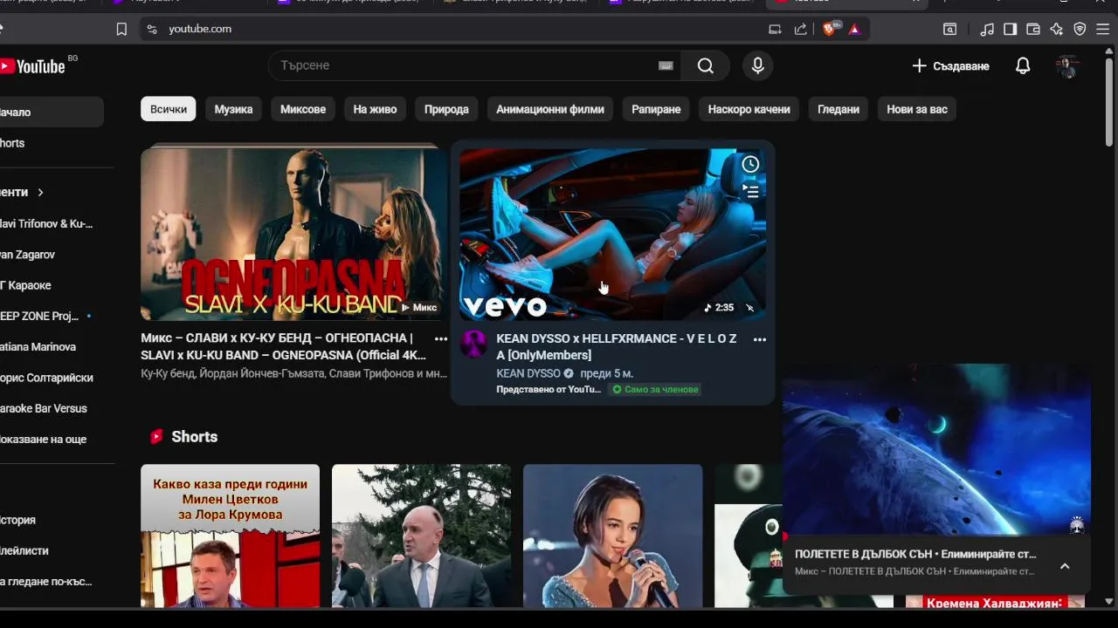
Task: Toggle browser sidebar panel icon
Action: tap(1010, 29)
